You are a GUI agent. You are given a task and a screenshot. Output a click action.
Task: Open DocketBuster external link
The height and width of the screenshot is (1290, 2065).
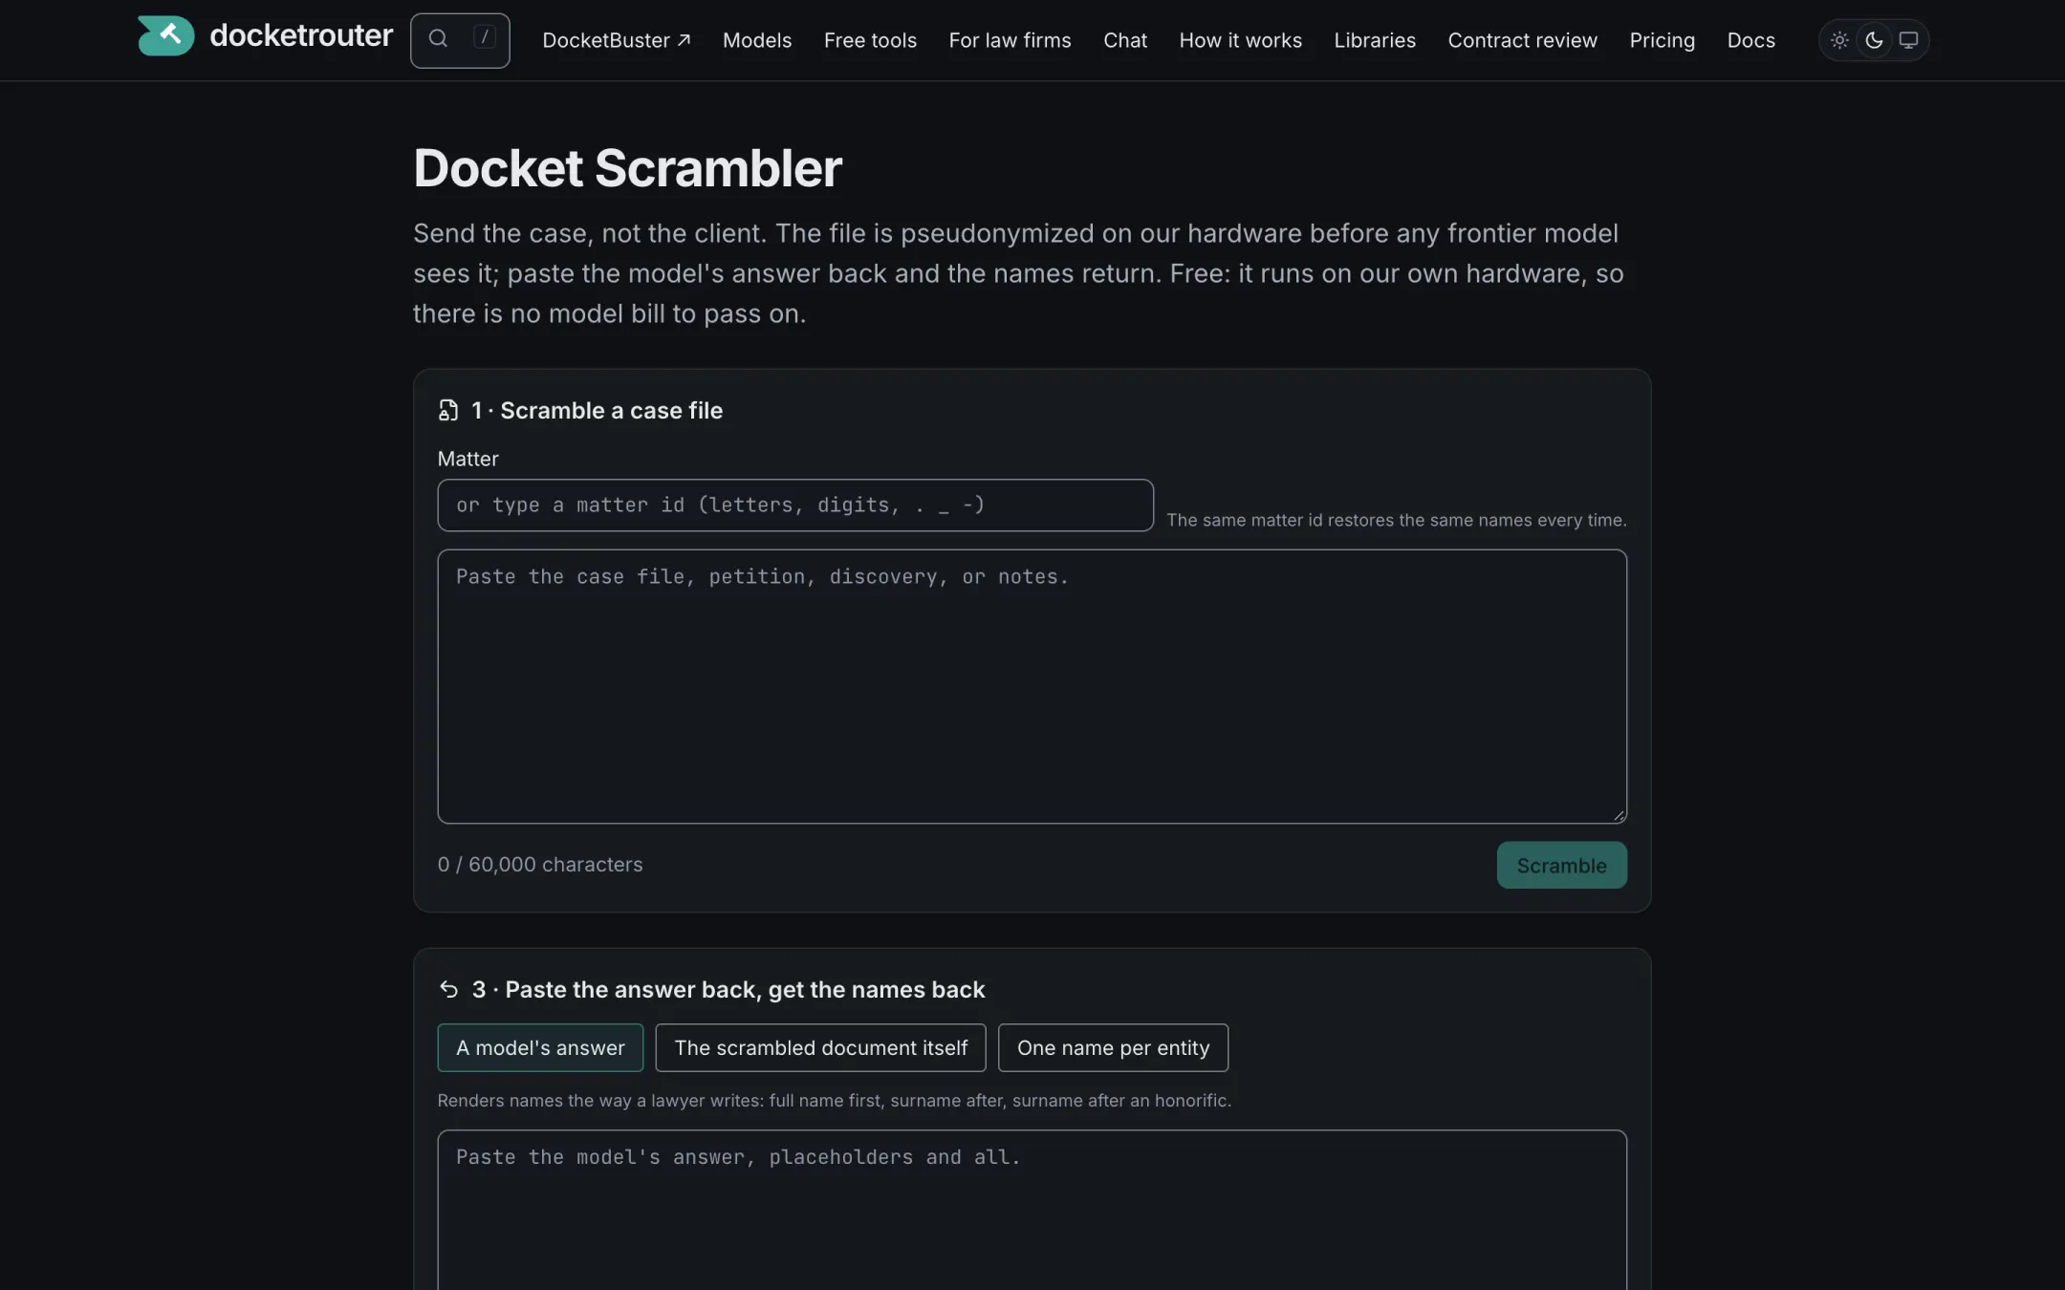coord(616,40)
